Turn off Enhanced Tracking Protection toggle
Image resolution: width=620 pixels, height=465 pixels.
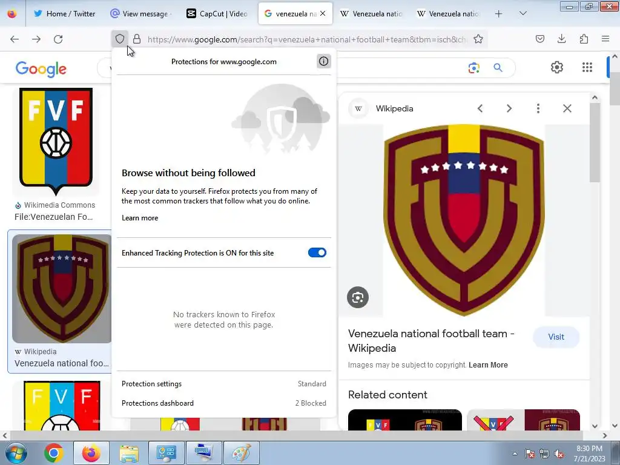click(317, 252)
